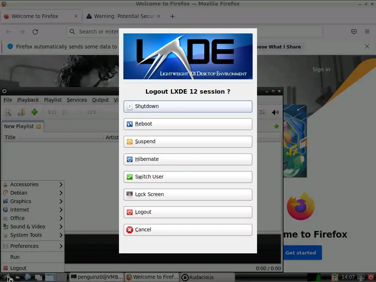Click the Firefox forward arrow
Viewport: 376px width, 282px height.
22,32
